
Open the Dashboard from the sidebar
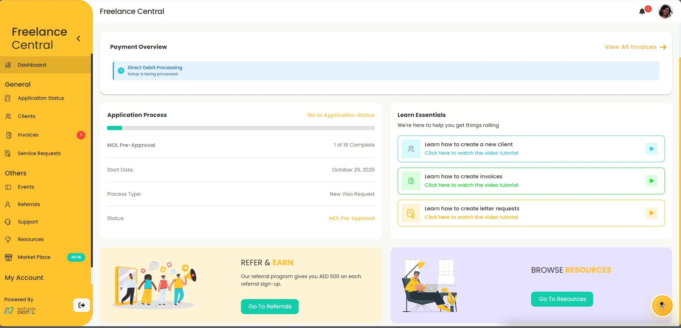(32, 65)
